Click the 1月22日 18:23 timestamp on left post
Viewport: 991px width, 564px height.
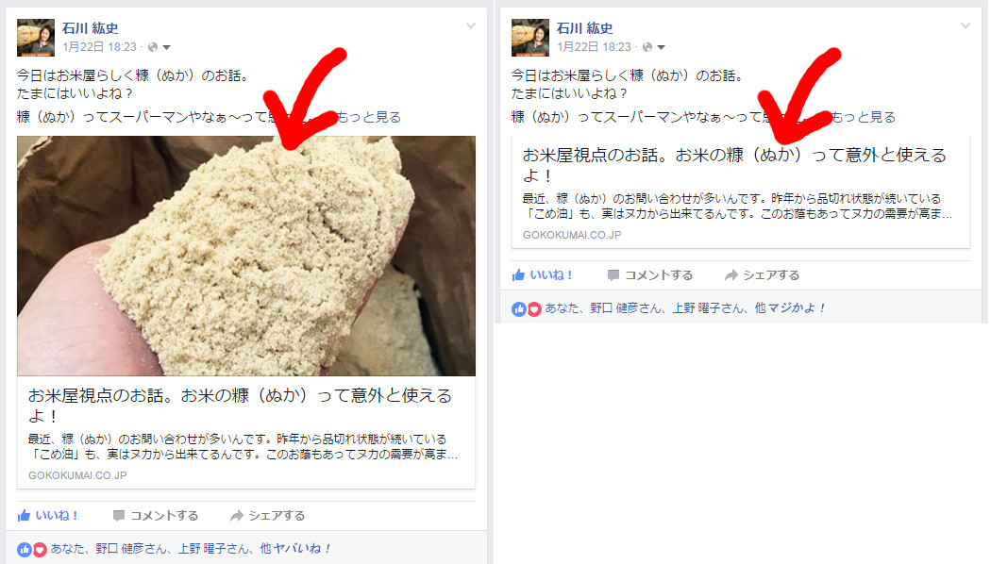click(x=100, y=47)
